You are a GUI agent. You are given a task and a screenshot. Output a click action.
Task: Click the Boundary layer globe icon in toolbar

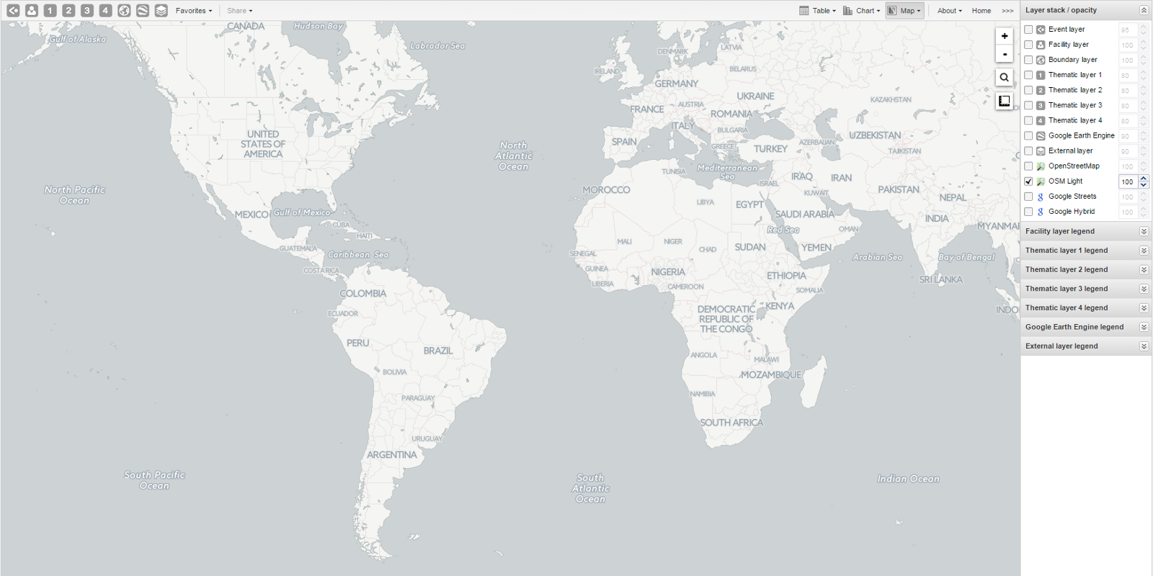click(124, 11)
